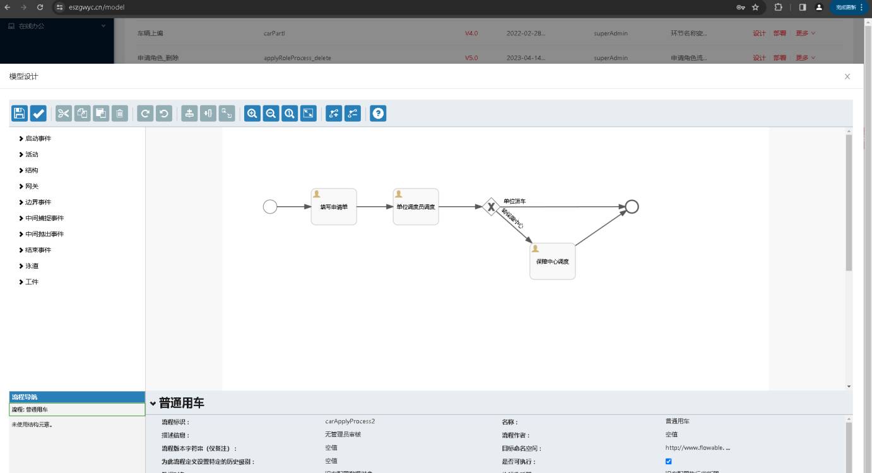Bookmark the page with the star icon

(x=755, y=7)
